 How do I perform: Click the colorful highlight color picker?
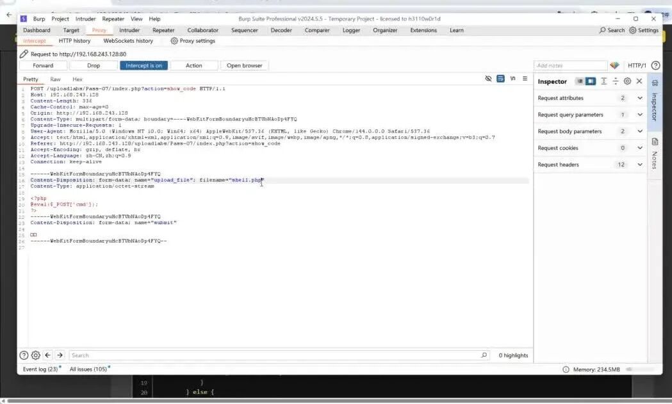[x=614, y=65]
